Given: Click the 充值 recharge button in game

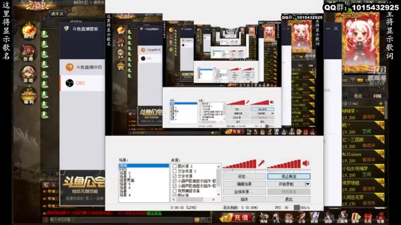Looking at the screenshot, I should click(x=237, y=217).
